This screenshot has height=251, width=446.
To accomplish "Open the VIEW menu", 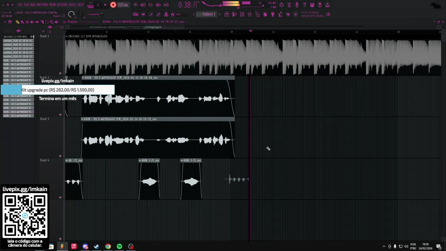I will point(52,5).
